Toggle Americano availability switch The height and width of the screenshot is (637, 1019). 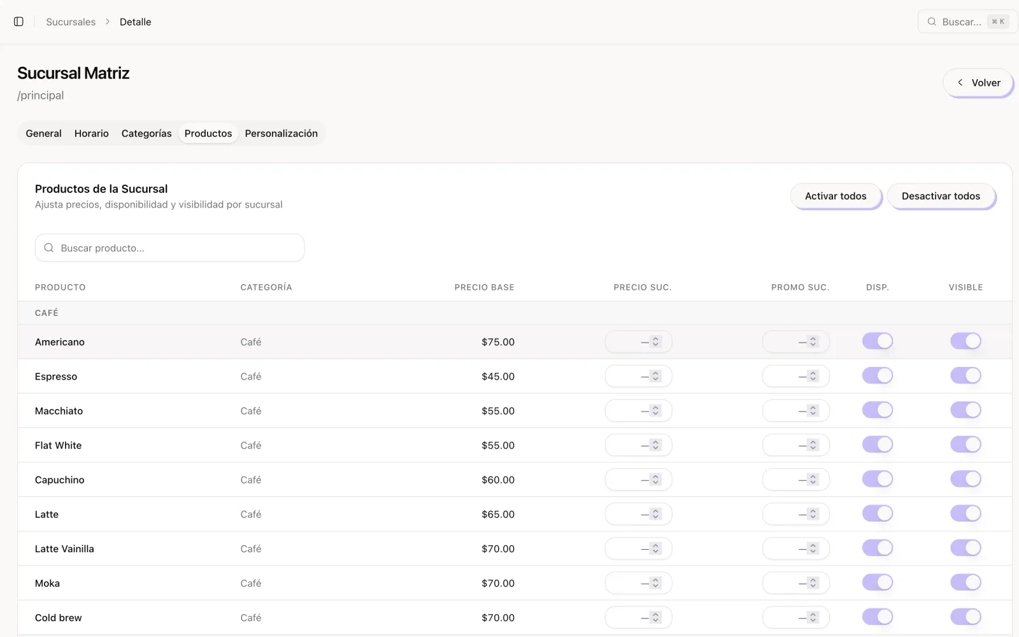[x=878, y=341]
